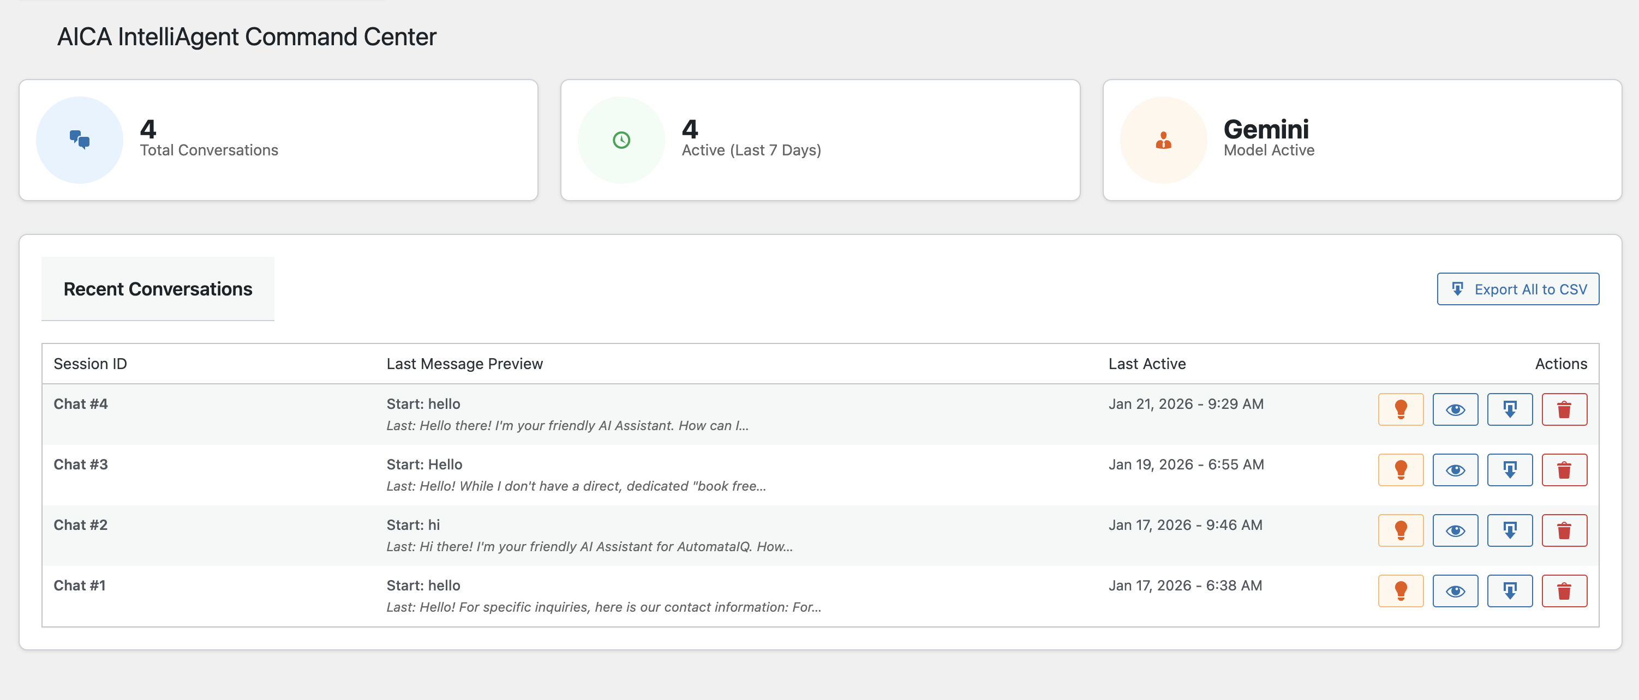
Task: Click the conversations bubble icon on Total Conversations card
Action: click(x=79, y=139)
